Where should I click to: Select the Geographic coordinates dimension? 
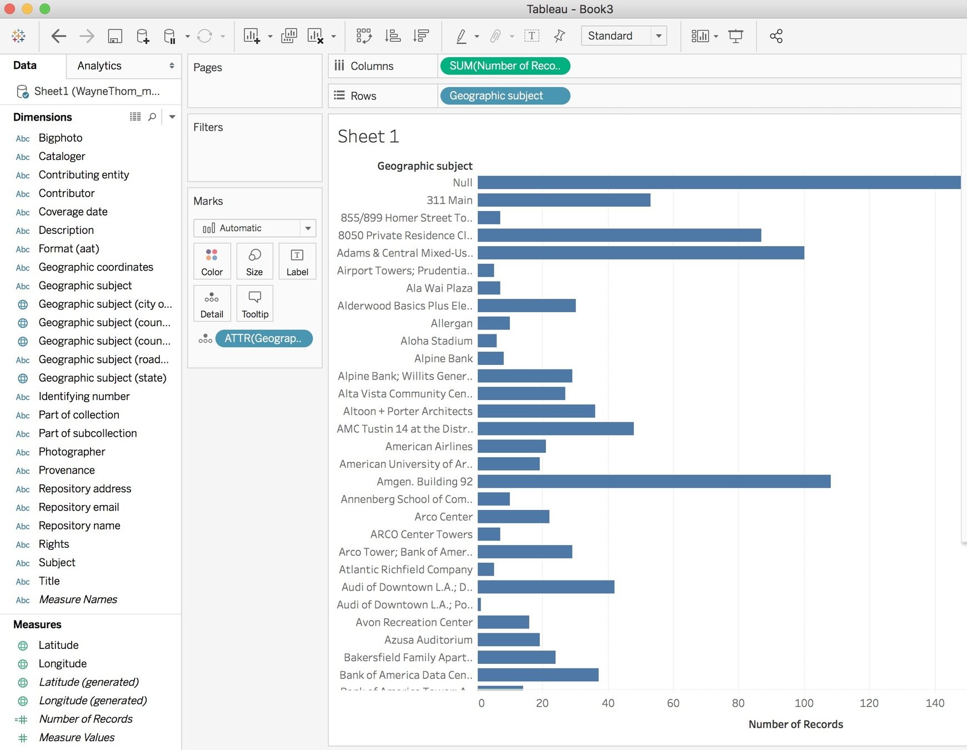pos(96,267)
